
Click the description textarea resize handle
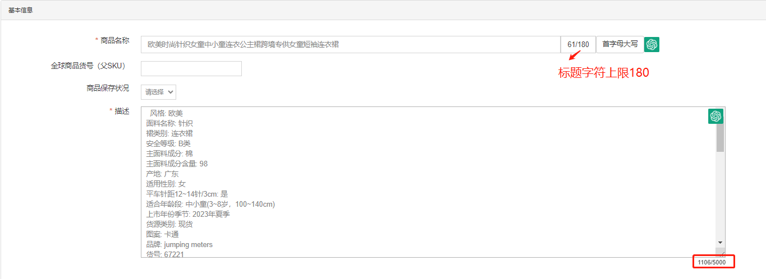pos(722,254)
